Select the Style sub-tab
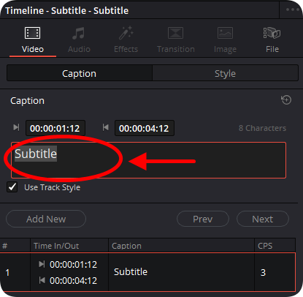 coord(225,73)
